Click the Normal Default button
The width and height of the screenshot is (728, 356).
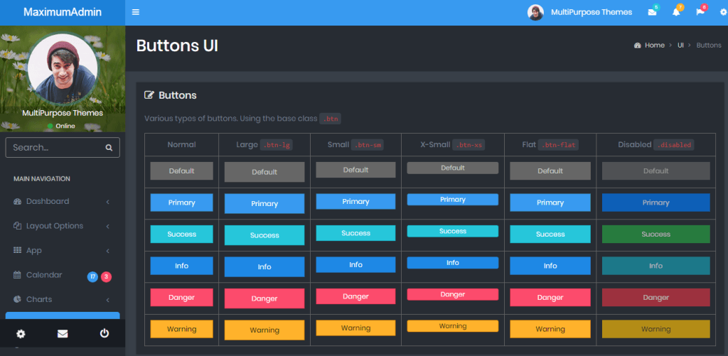[x=181, y=171]
